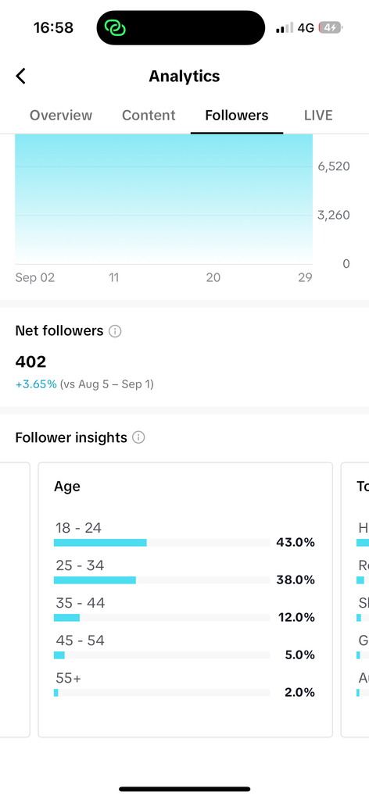The image size is (369, 799).
Task: Tap the 402 net followers number
Action: coord(30,362)
